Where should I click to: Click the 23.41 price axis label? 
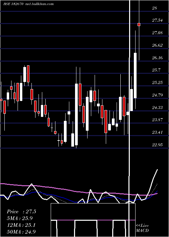pos(157,133)
